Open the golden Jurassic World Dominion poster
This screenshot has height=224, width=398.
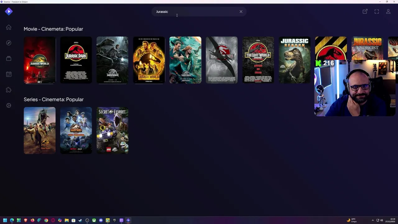pos(149,60)
